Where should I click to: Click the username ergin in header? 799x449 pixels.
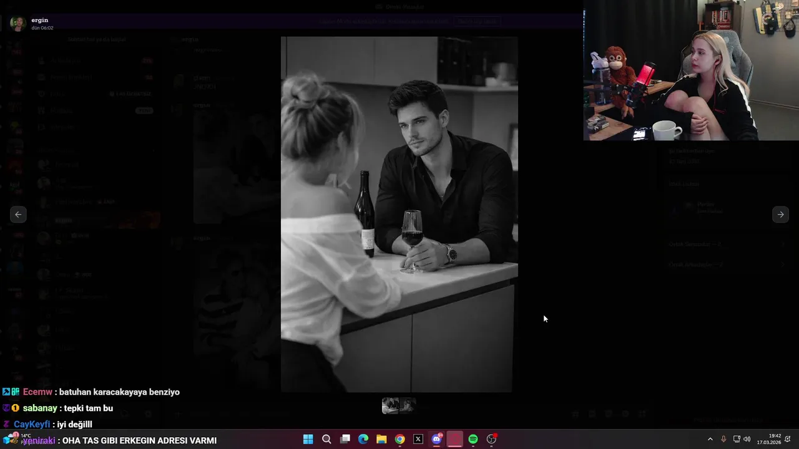[x=39, y=20]
